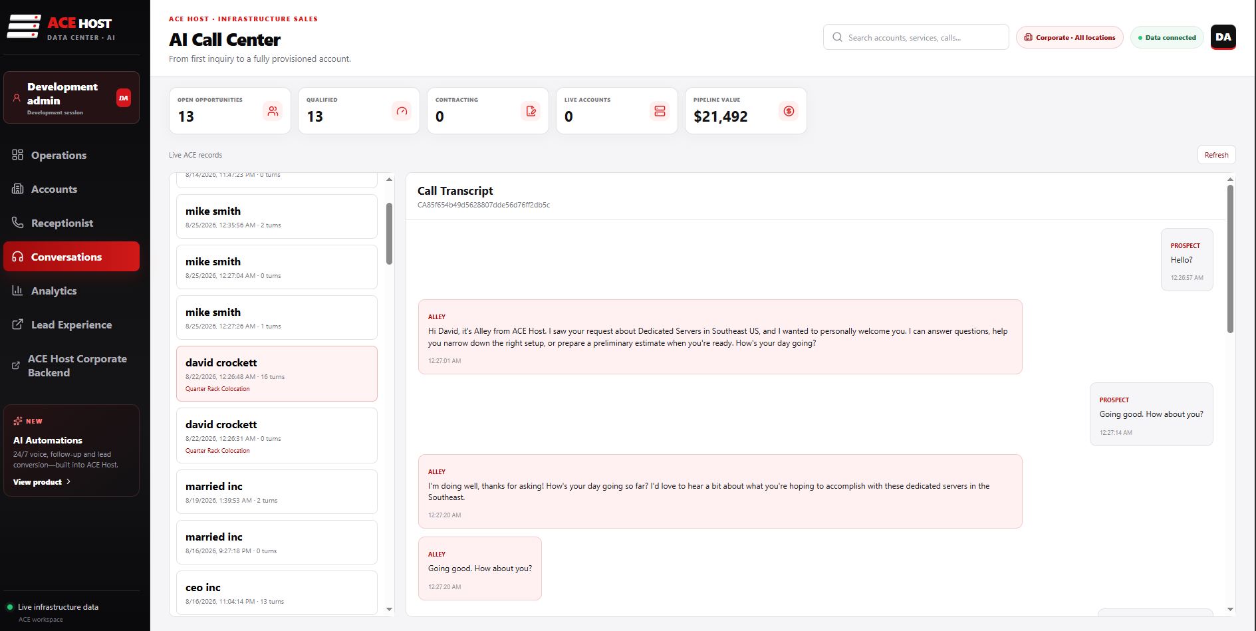Select david crockett call with 16 turns
This screenshot has height=631, width=1256.
pos(277,374)
